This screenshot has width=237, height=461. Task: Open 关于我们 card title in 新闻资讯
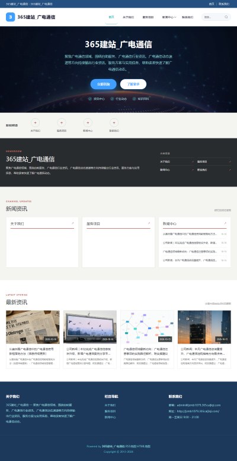(17, 224)
